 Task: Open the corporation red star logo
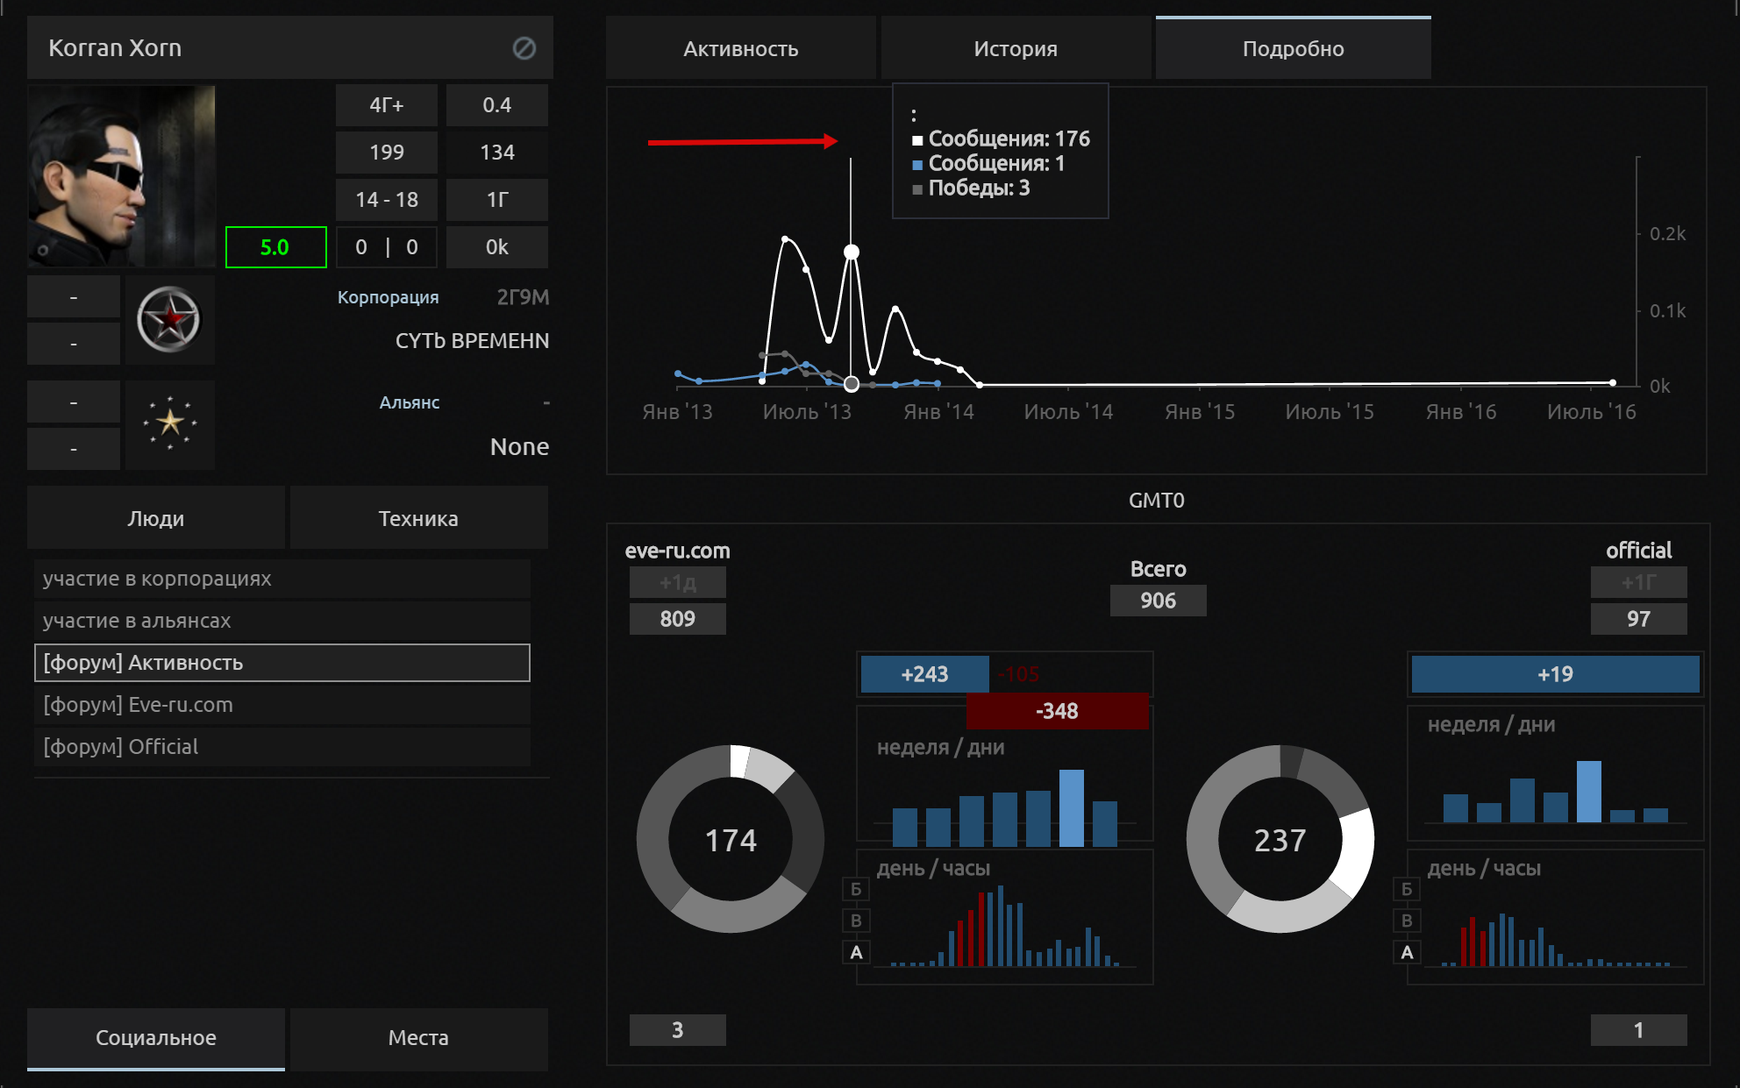[169, 319]
